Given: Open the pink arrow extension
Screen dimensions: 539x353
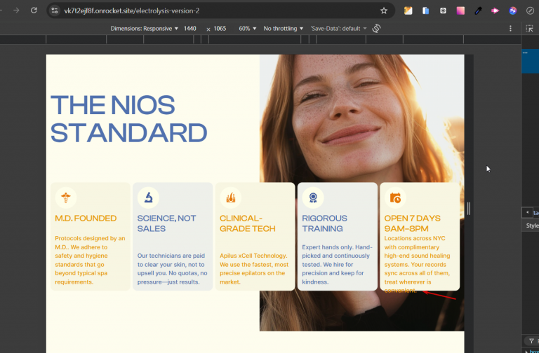Looking at the screenshot, I should tap(495, 11).
